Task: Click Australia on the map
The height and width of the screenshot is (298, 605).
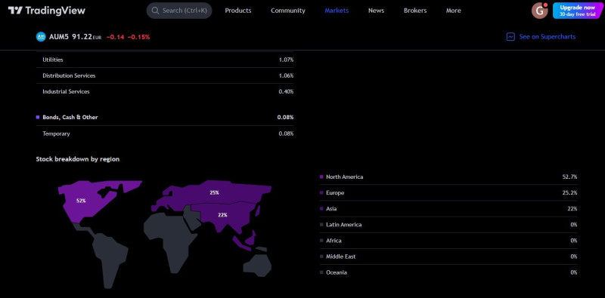Action: [x=258, y=266]
